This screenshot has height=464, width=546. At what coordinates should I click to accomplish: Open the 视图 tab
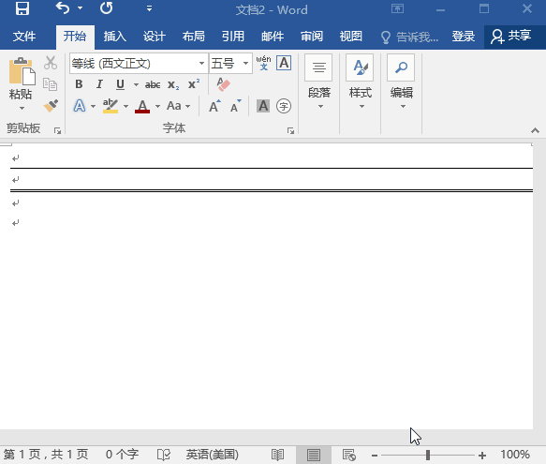(x=351, y=37)
